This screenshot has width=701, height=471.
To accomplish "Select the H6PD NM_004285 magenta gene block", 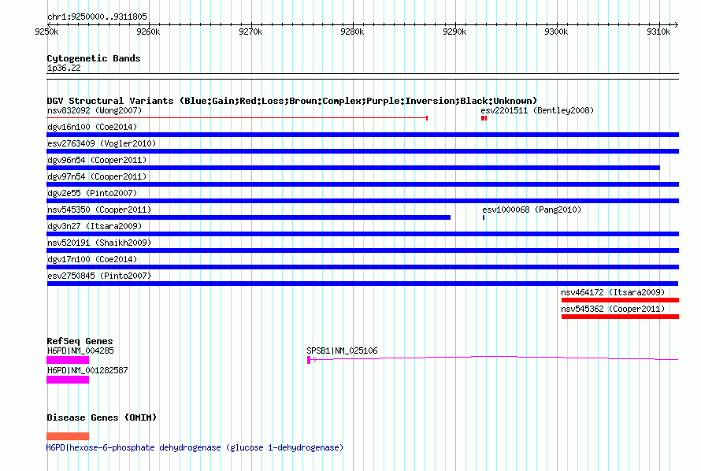I will click(x=68, y=359).
